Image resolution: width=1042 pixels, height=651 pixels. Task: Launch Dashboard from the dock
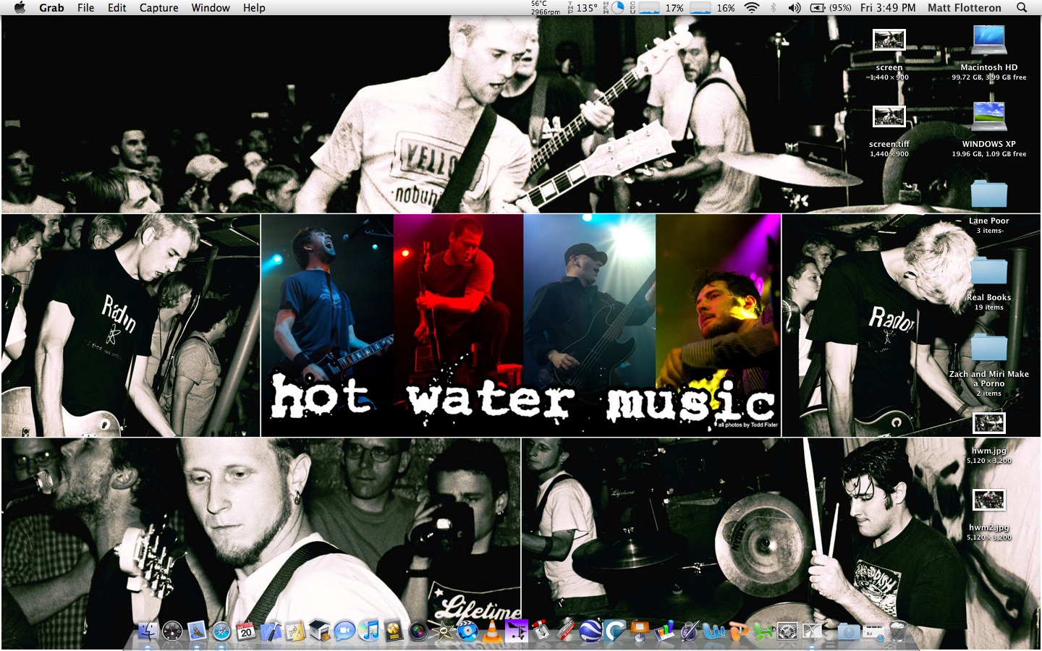[x=171, y=631]
